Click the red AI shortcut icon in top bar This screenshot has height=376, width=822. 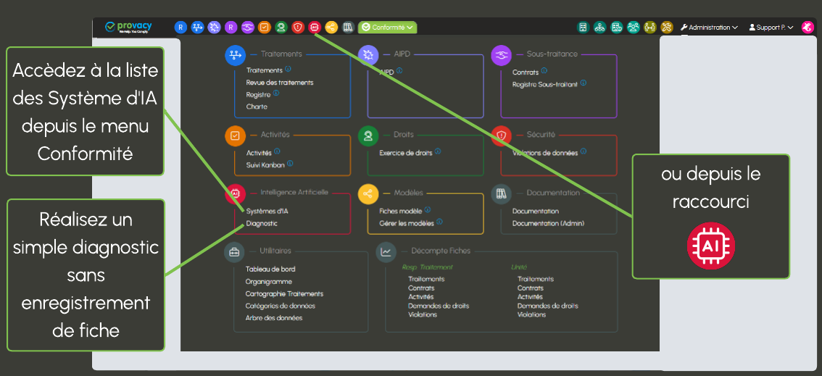pos(315,28)
